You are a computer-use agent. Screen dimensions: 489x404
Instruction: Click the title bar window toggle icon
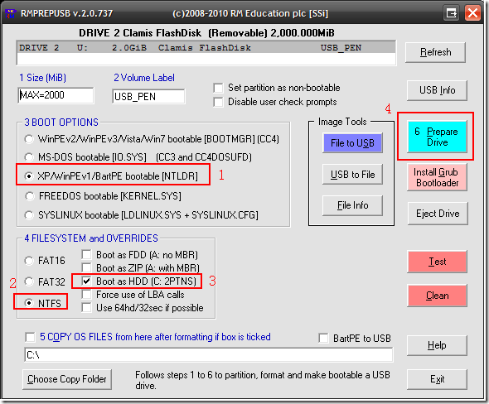pyautogui.click(x=451, y=13)
